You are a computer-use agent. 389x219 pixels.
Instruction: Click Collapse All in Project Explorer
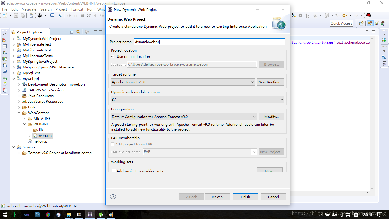click(72, 32)
